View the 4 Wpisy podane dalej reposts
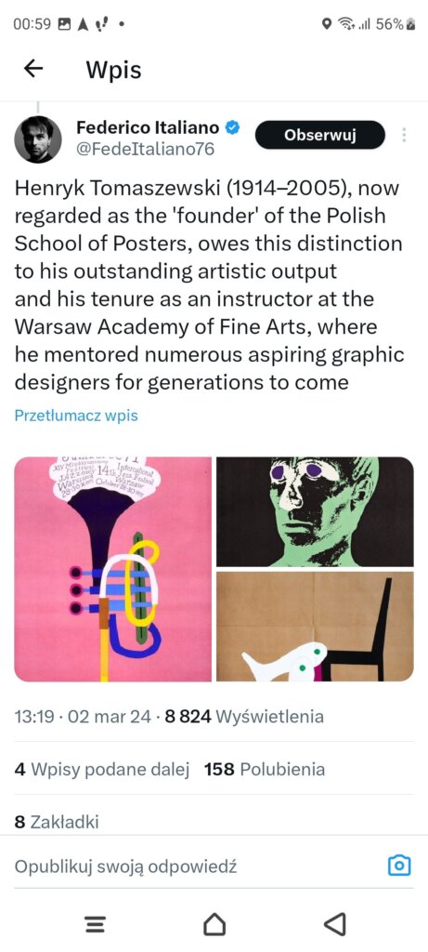428x952 pixels. pyautogui.click(x=102, y=770)
